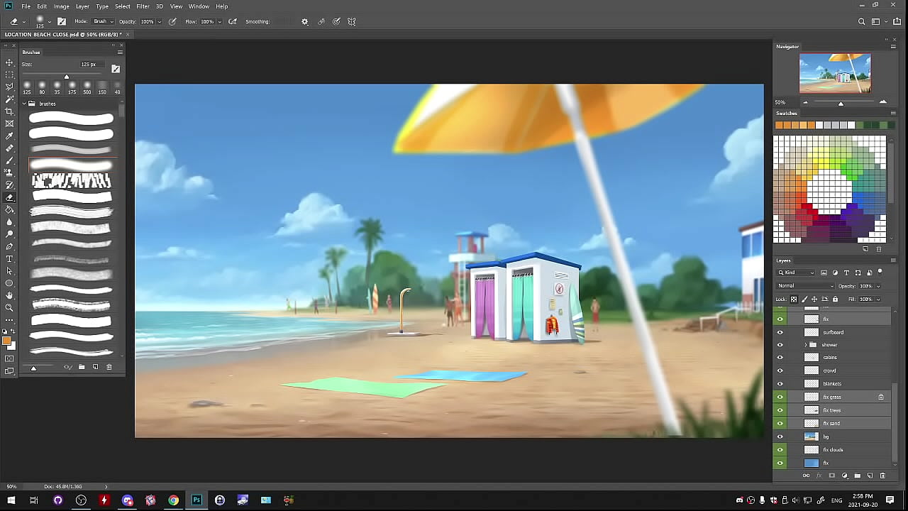The image size is (908, 511).
Task: Click the Move tool
Action: pos(9,62)
